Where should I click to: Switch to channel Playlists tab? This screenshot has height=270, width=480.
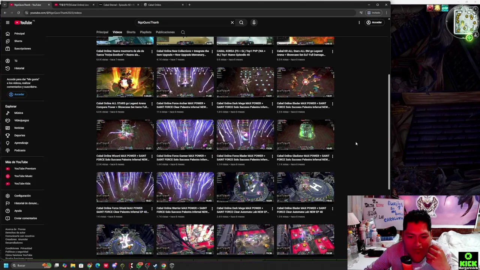(x=145, y=32)
